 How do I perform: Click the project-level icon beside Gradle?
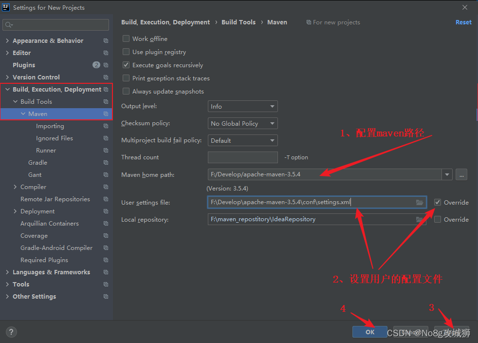pyautogui.click(x=106, y=163)
